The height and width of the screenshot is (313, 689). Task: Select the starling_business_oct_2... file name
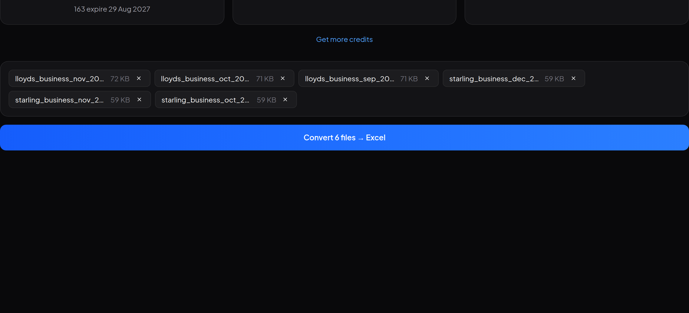(x=205, y=100)
